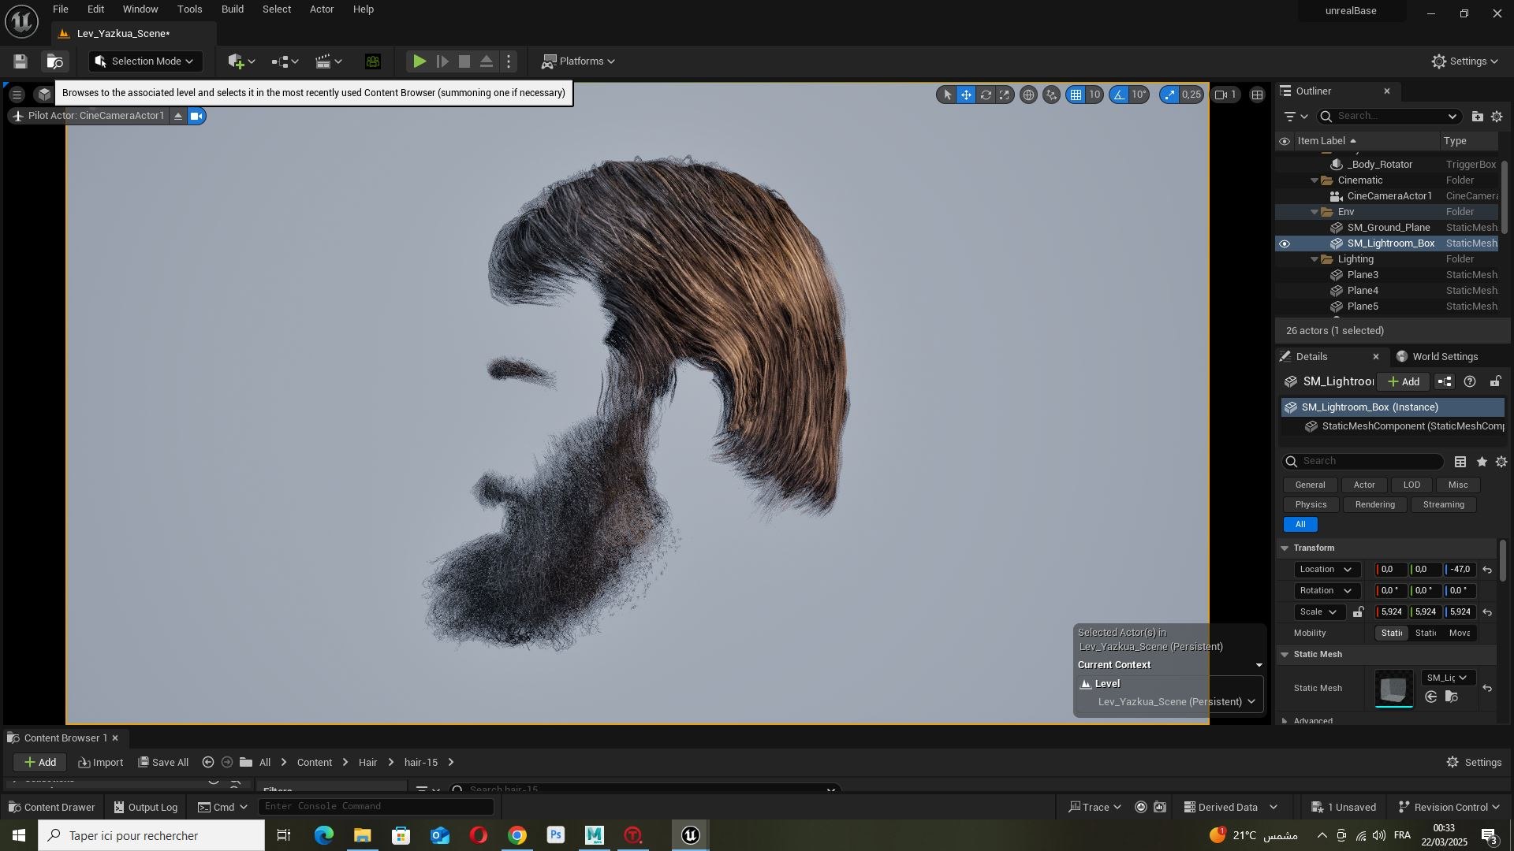Use selected asset arrow icon for Static Mesh

[1431, 697]
